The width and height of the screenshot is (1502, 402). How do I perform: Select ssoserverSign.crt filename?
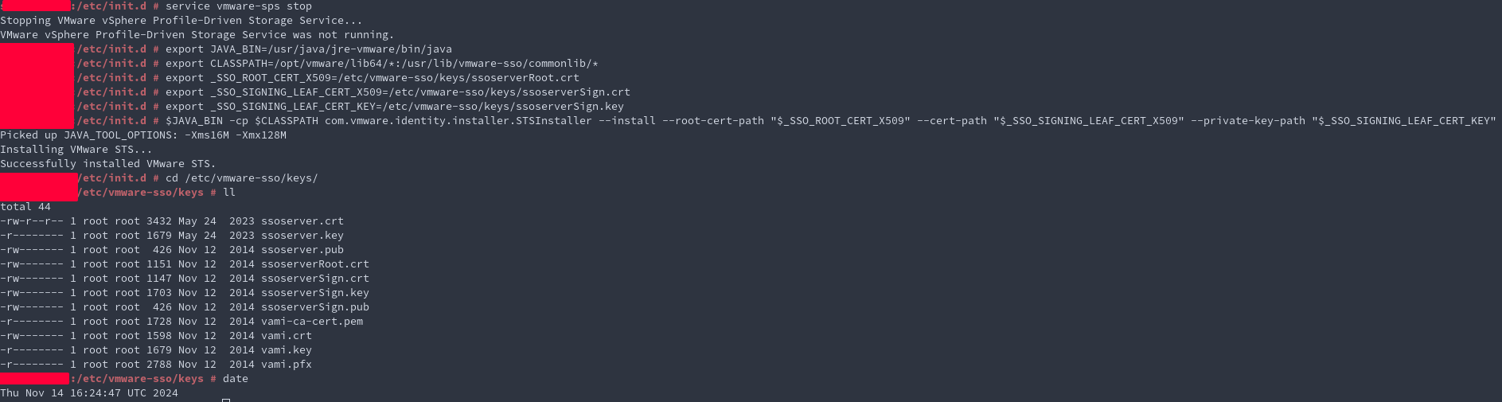tap(315, 279)
